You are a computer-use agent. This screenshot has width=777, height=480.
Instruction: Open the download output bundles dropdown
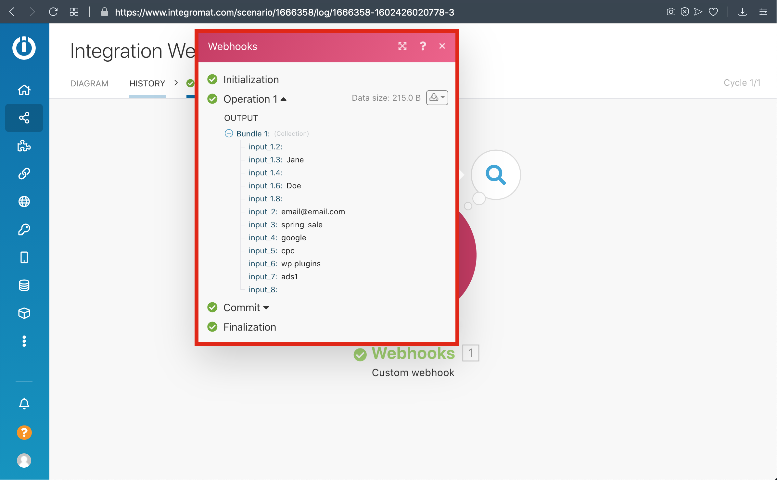click(x=437, y=98)
